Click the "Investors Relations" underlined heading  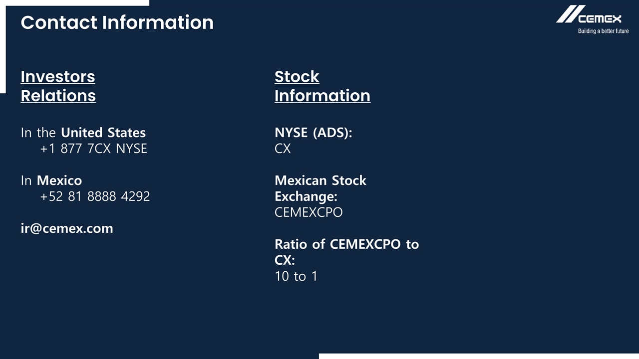58,86
